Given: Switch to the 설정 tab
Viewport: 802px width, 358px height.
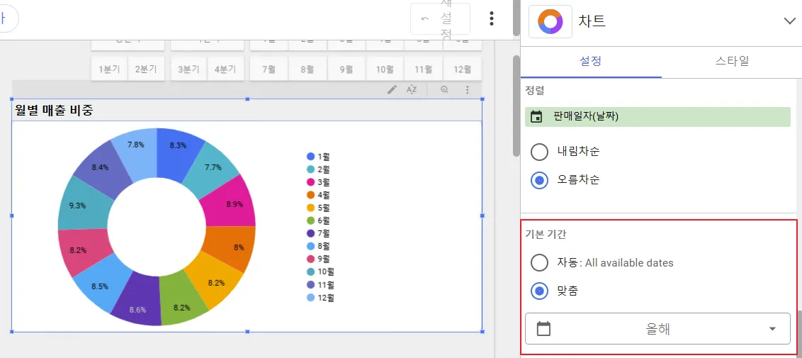Looking at the screenshot, I should [x=591, y=62].
